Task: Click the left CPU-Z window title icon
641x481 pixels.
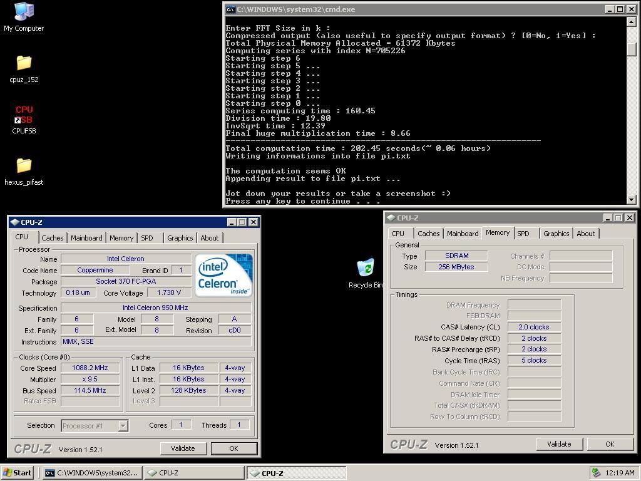Action: click(15, 222)
